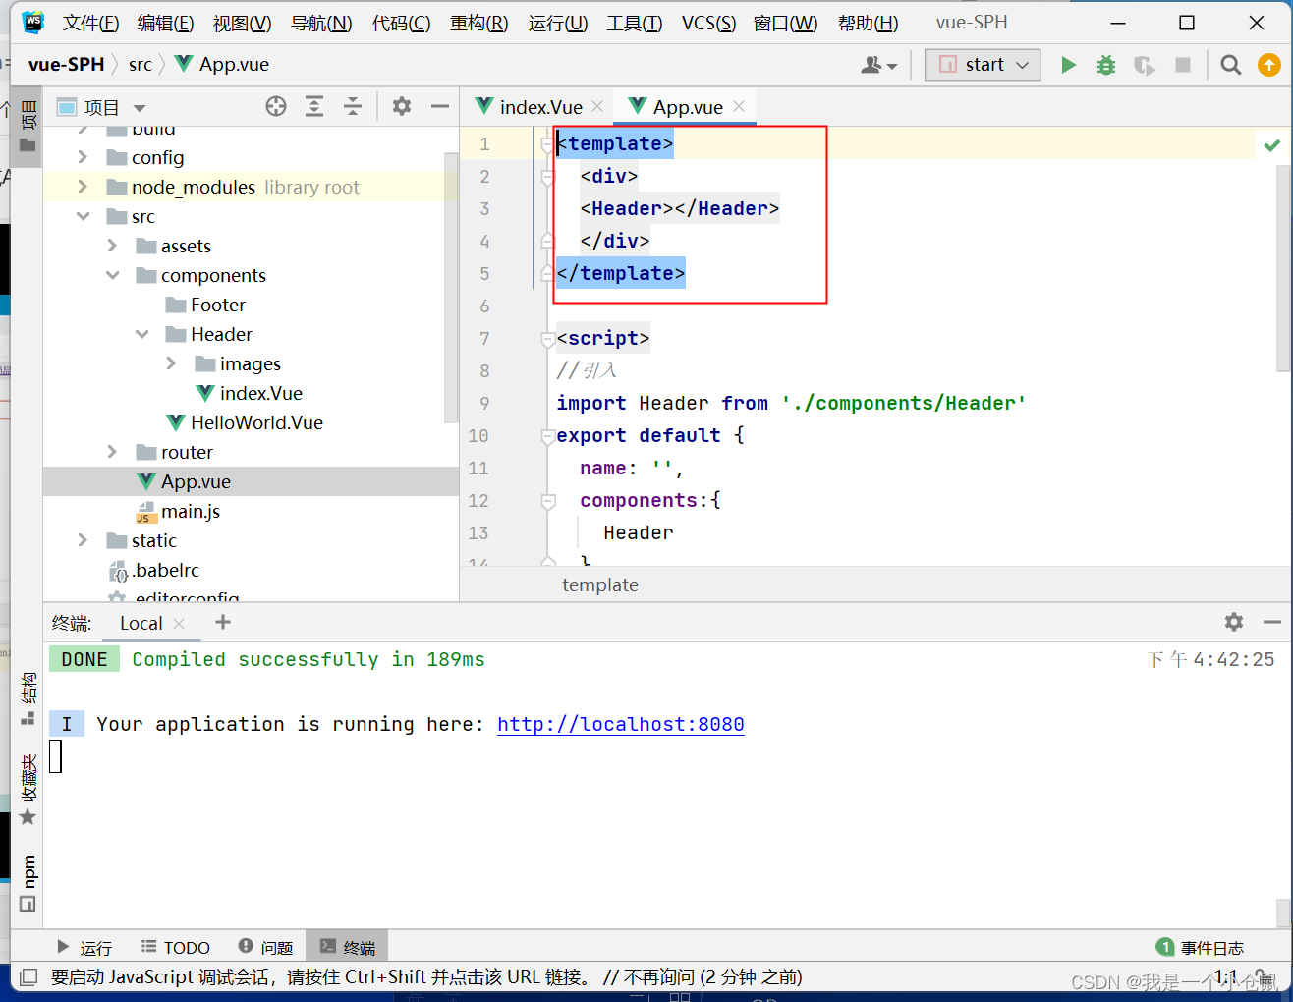Expand the images folder
This screenshot has width=1293, height=1002.
pos(171,363)
